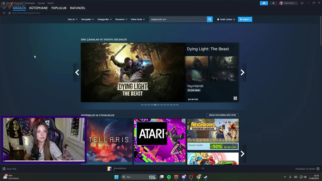Select the first carousel page indicator
Viewport: 322px width, 181px height.
coord(142,105)
